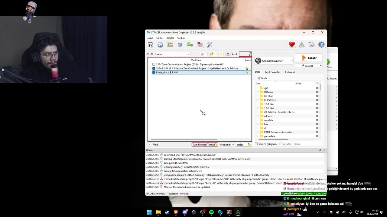Viewport: 387px width, 217px height.
Task: Open the warning triangle notifications icon
Action: (302, 45)
